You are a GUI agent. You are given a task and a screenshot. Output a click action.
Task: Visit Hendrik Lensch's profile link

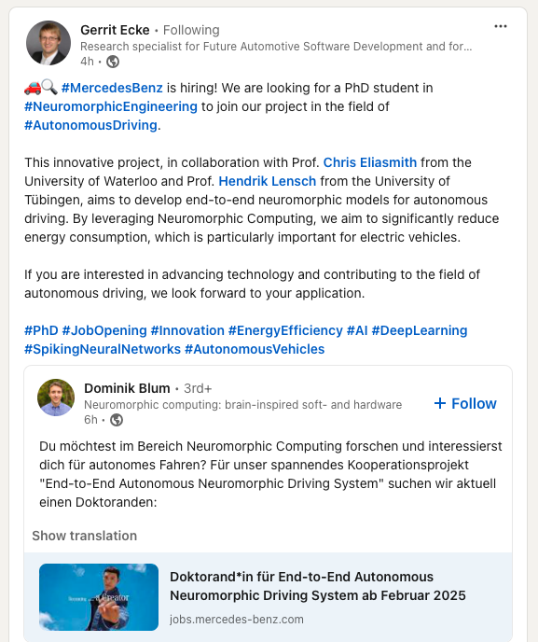(x=268, y=181)
